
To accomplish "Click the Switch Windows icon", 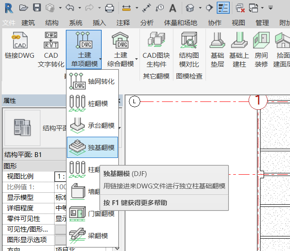I will pyautogui.click(x=253, y=8).
